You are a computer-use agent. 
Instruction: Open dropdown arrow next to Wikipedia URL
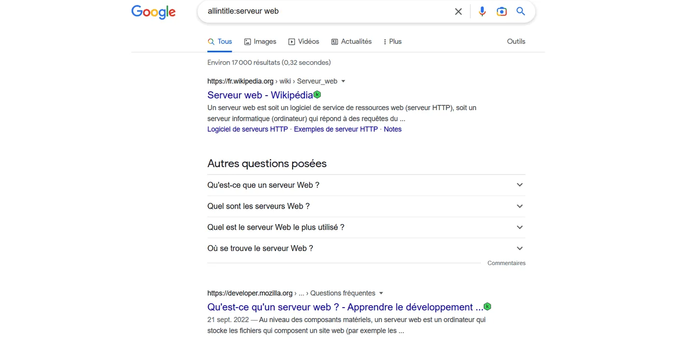[343, 81]
